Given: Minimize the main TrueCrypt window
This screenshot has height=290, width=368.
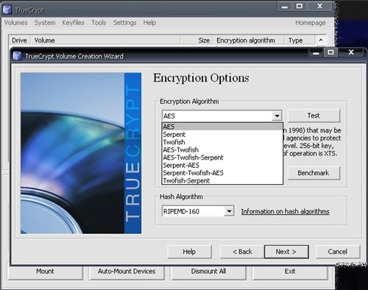Looking at the screenshot, I should 285,6.
